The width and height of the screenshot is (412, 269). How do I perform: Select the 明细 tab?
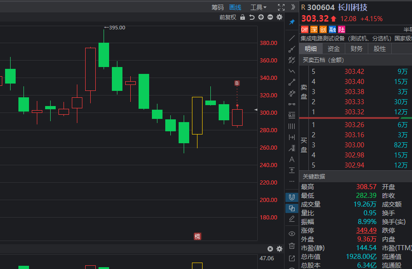[x=311, y=49]
